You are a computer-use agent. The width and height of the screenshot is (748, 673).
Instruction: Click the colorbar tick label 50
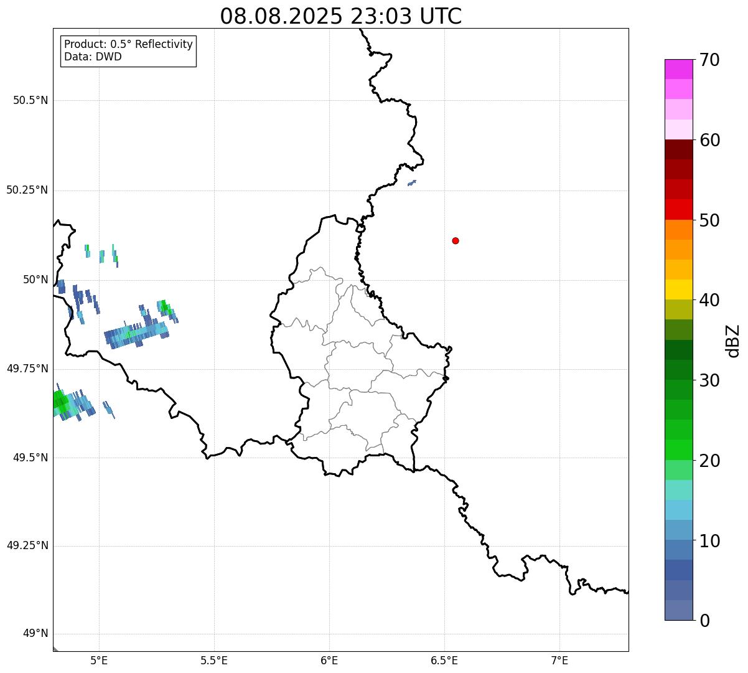click(709, 220)
